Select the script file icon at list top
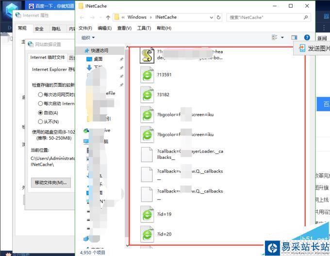 (147, 55)
